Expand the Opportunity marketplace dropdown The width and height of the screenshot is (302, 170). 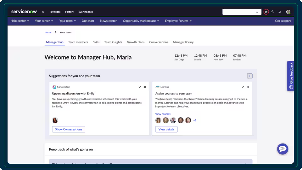click(x=141, y=21)
